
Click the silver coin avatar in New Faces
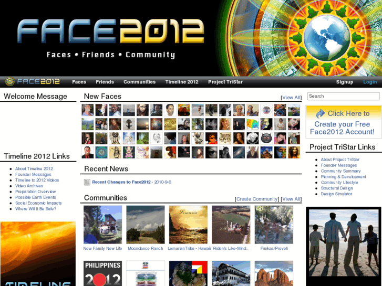tap(253, 138)
